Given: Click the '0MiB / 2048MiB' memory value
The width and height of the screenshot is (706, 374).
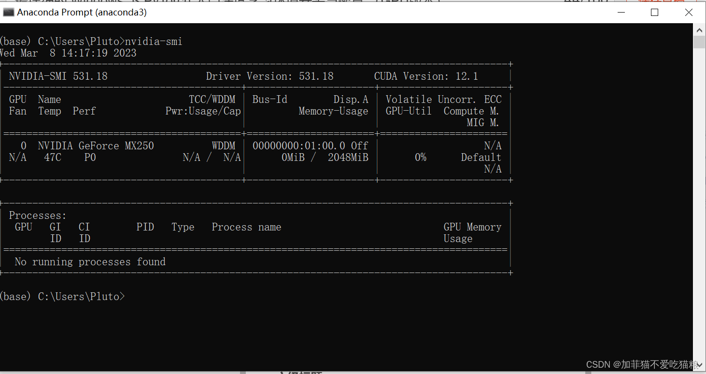Looking at the screenshot, I should pos(325,158).
